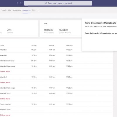
Task: Click the Time card label
Action: [x=46, y=24]
